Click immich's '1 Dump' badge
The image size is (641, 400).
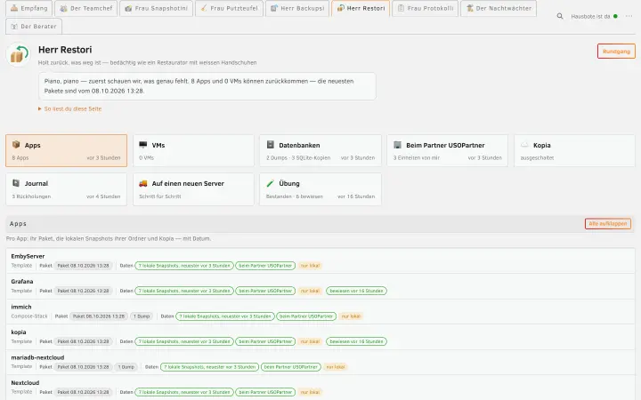142,316
